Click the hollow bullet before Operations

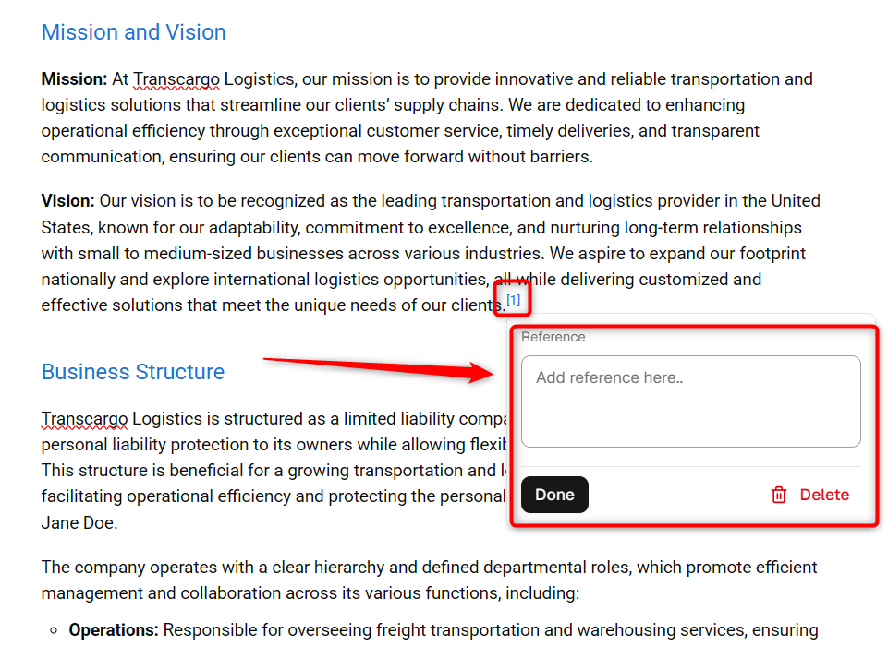(x=54, y=630)
